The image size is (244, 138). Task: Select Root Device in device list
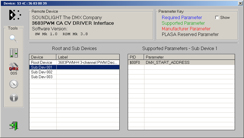coord(41,62)
